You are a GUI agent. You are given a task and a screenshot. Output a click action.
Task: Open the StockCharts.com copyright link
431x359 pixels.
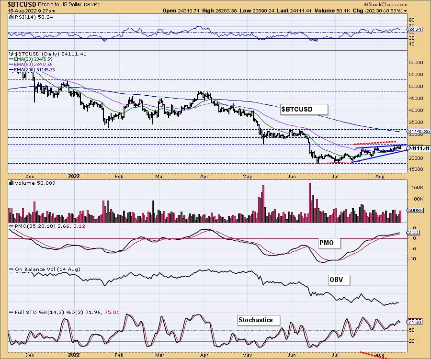click(386, 4)
